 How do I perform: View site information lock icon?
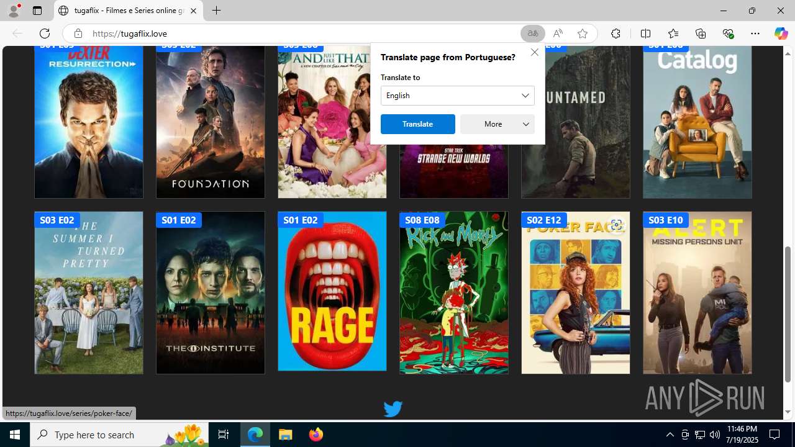click(78, 34)
